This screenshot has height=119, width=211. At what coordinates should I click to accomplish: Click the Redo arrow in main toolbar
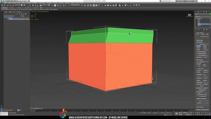[x=4, y=5]
